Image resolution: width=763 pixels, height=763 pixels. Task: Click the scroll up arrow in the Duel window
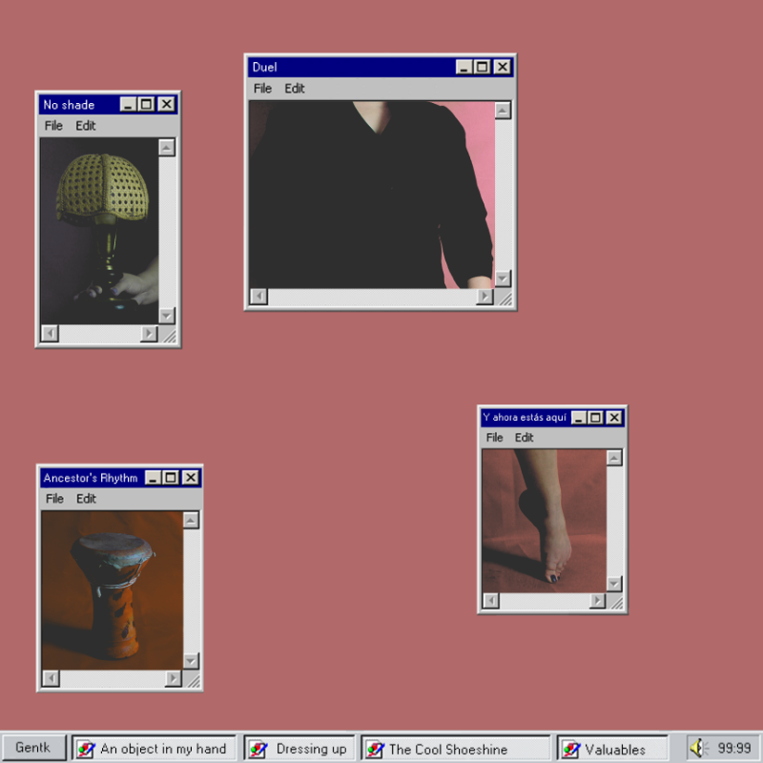pos(503,111)
